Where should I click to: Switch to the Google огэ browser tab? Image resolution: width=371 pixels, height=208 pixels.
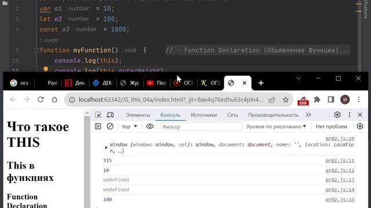click(x=20, y=83)
